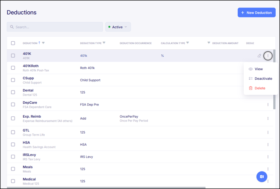Open three-dot menu for HSA row
280x189 pixels.
pos(268,145)
